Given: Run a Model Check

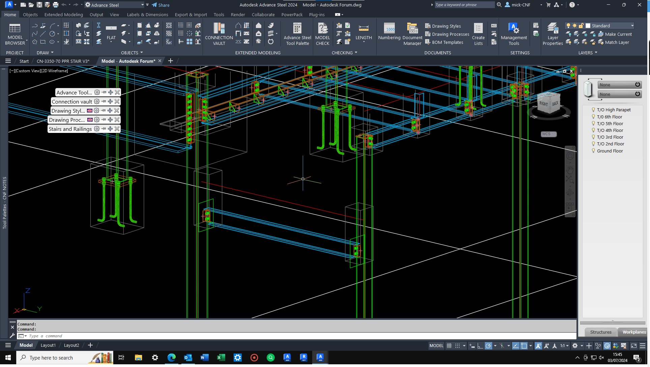Looking at the screenshot, I should coord(322,33).
